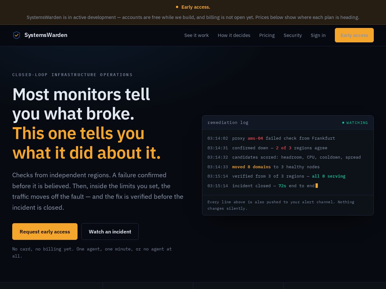The image size is (386, 289).
Task: Click the SystemsWarden shield logo icon
Action: pos(16,35)
